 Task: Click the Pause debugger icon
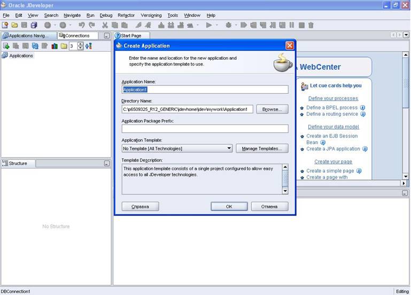(292, 25)
